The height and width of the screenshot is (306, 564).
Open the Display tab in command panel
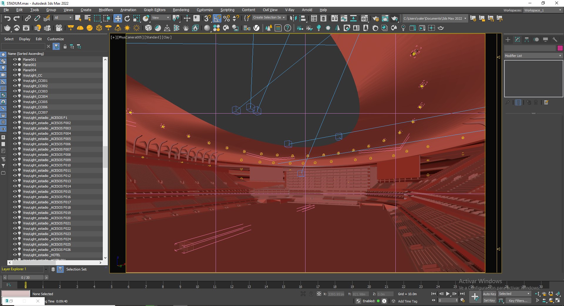545,39
